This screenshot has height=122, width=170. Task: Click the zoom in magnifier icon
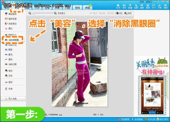click(x=55, y=13)
